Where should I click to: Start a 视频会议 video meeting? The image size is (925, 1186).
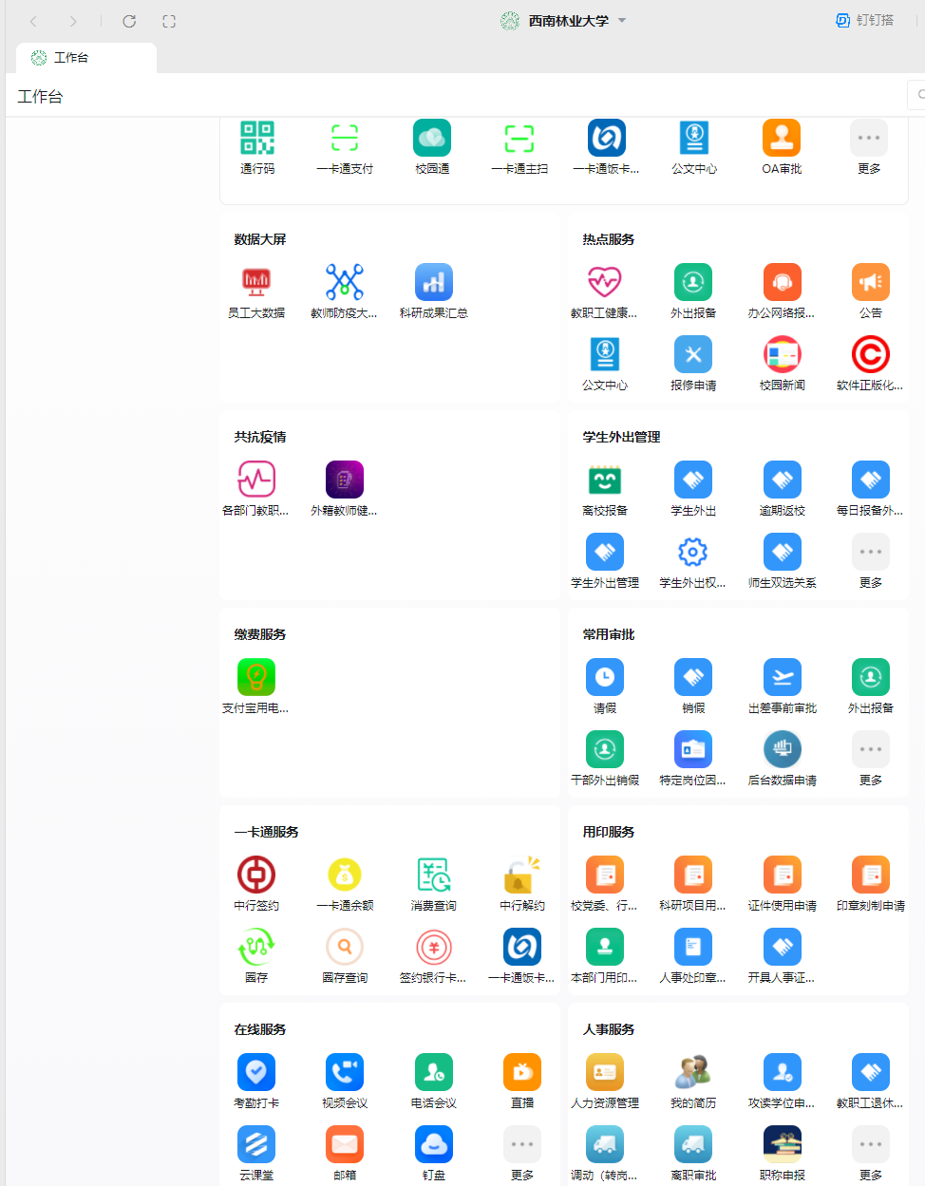pos(345,1073)
